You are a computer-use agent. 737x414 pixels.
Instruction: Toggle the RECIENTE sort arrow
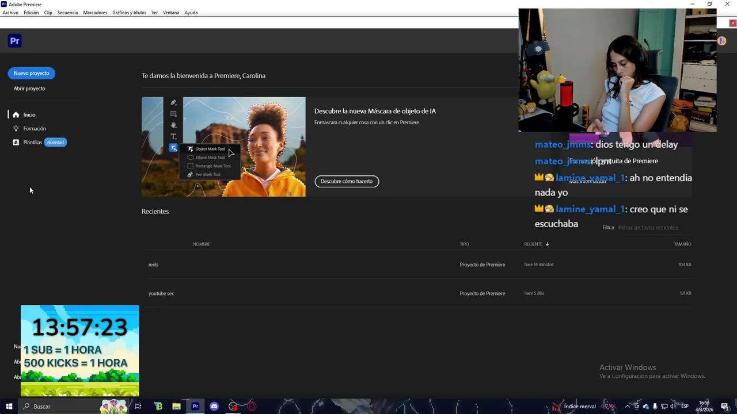coord(547,244)
